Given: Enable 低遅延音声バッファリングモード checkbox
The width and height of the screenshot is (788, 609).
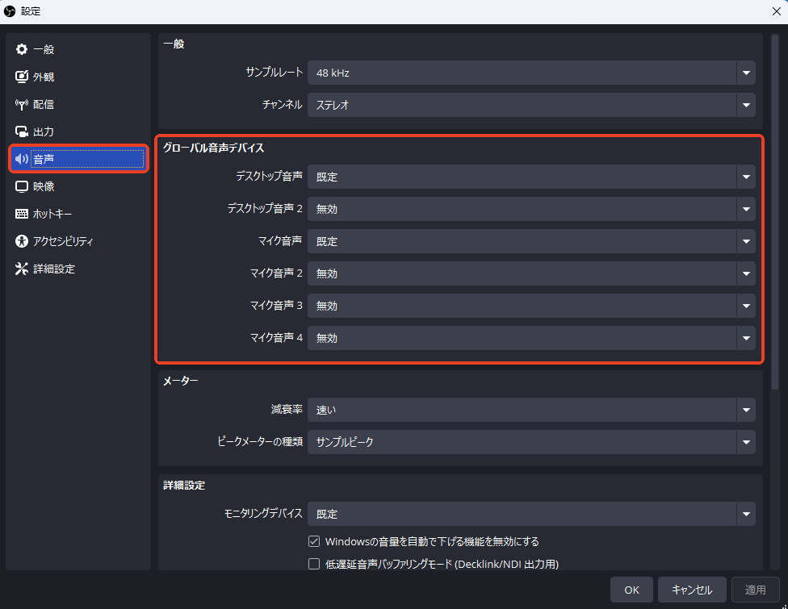Looking at the screenshot, I should point(315,564).
